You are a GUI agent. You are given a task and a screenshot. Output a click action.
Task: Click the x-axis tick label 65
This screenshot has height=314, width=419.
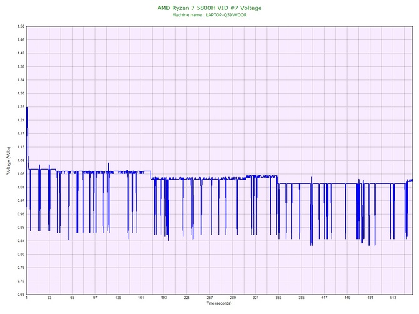point(72,298)
